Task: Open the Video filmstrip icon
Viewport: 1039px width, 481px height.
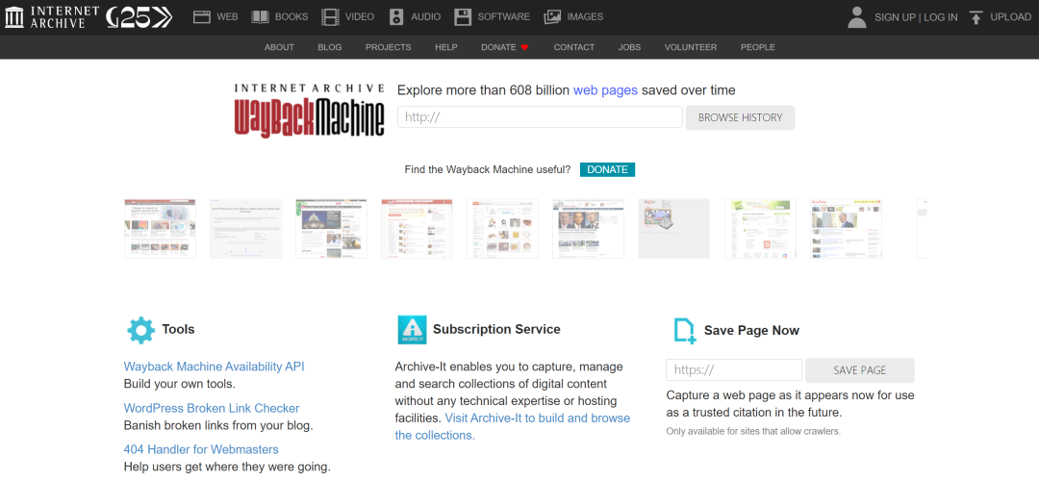Action: [x=330, y=17]
